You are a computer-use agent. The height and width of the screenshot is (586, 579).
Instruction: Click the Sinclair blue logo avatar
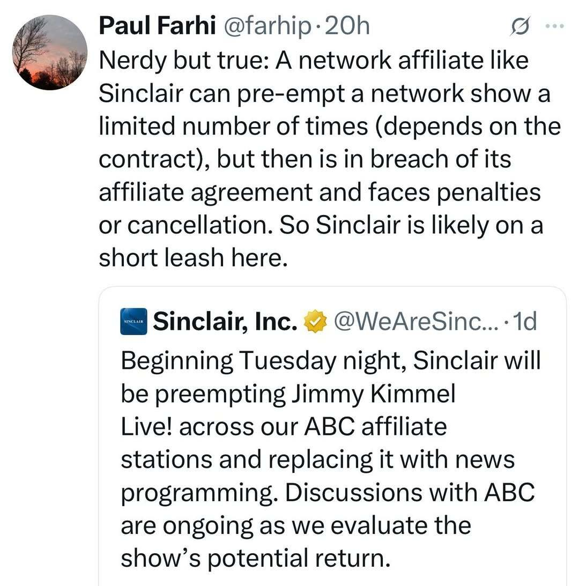click(x=133, y=321)
